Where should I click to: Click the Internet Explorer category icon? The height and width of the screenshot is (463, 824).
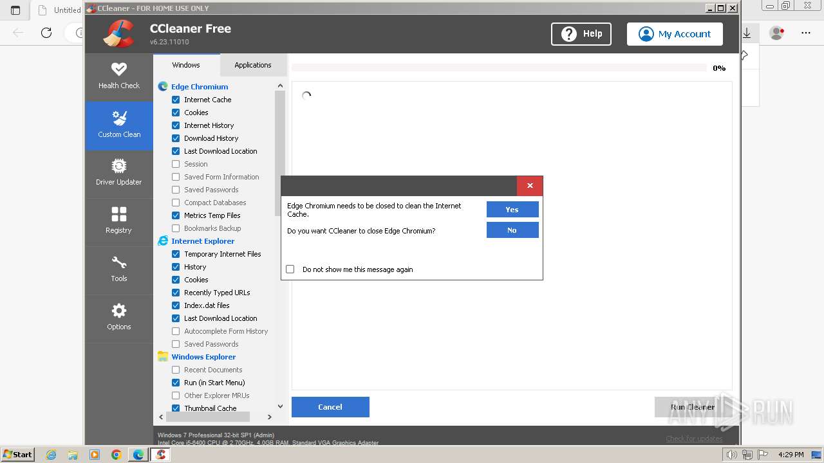(x=163, y=241)
